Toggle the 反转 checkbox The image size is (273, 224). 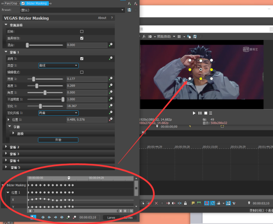pyautogui.click(x=82, y=32)
